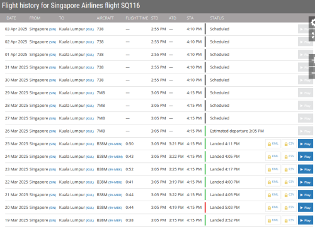Zoom in with the plus icon

click(312, 60)
